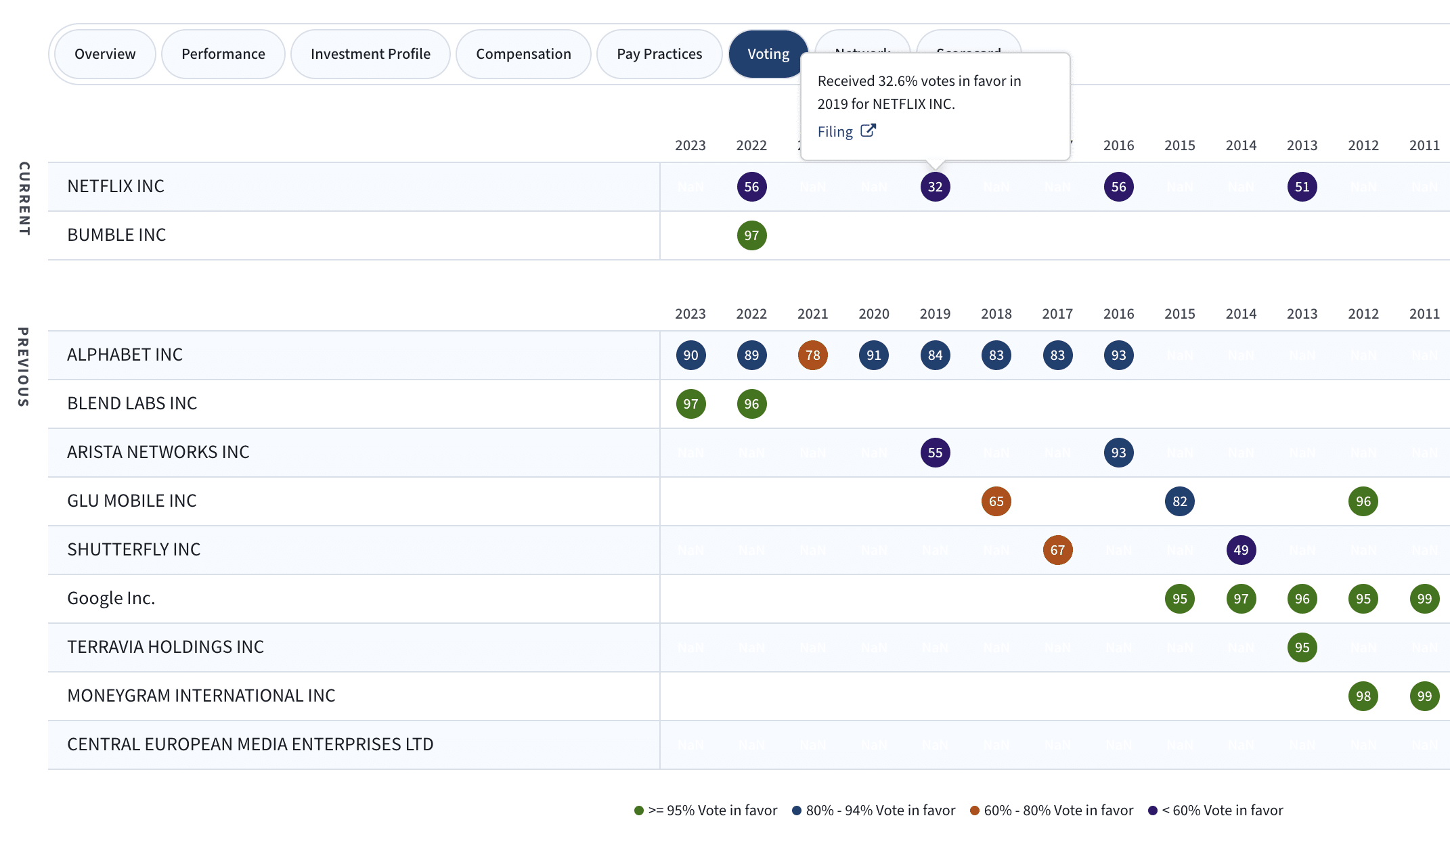
Task: Click blue legend dot for 80% - 94%
Action: click(797, 811)
